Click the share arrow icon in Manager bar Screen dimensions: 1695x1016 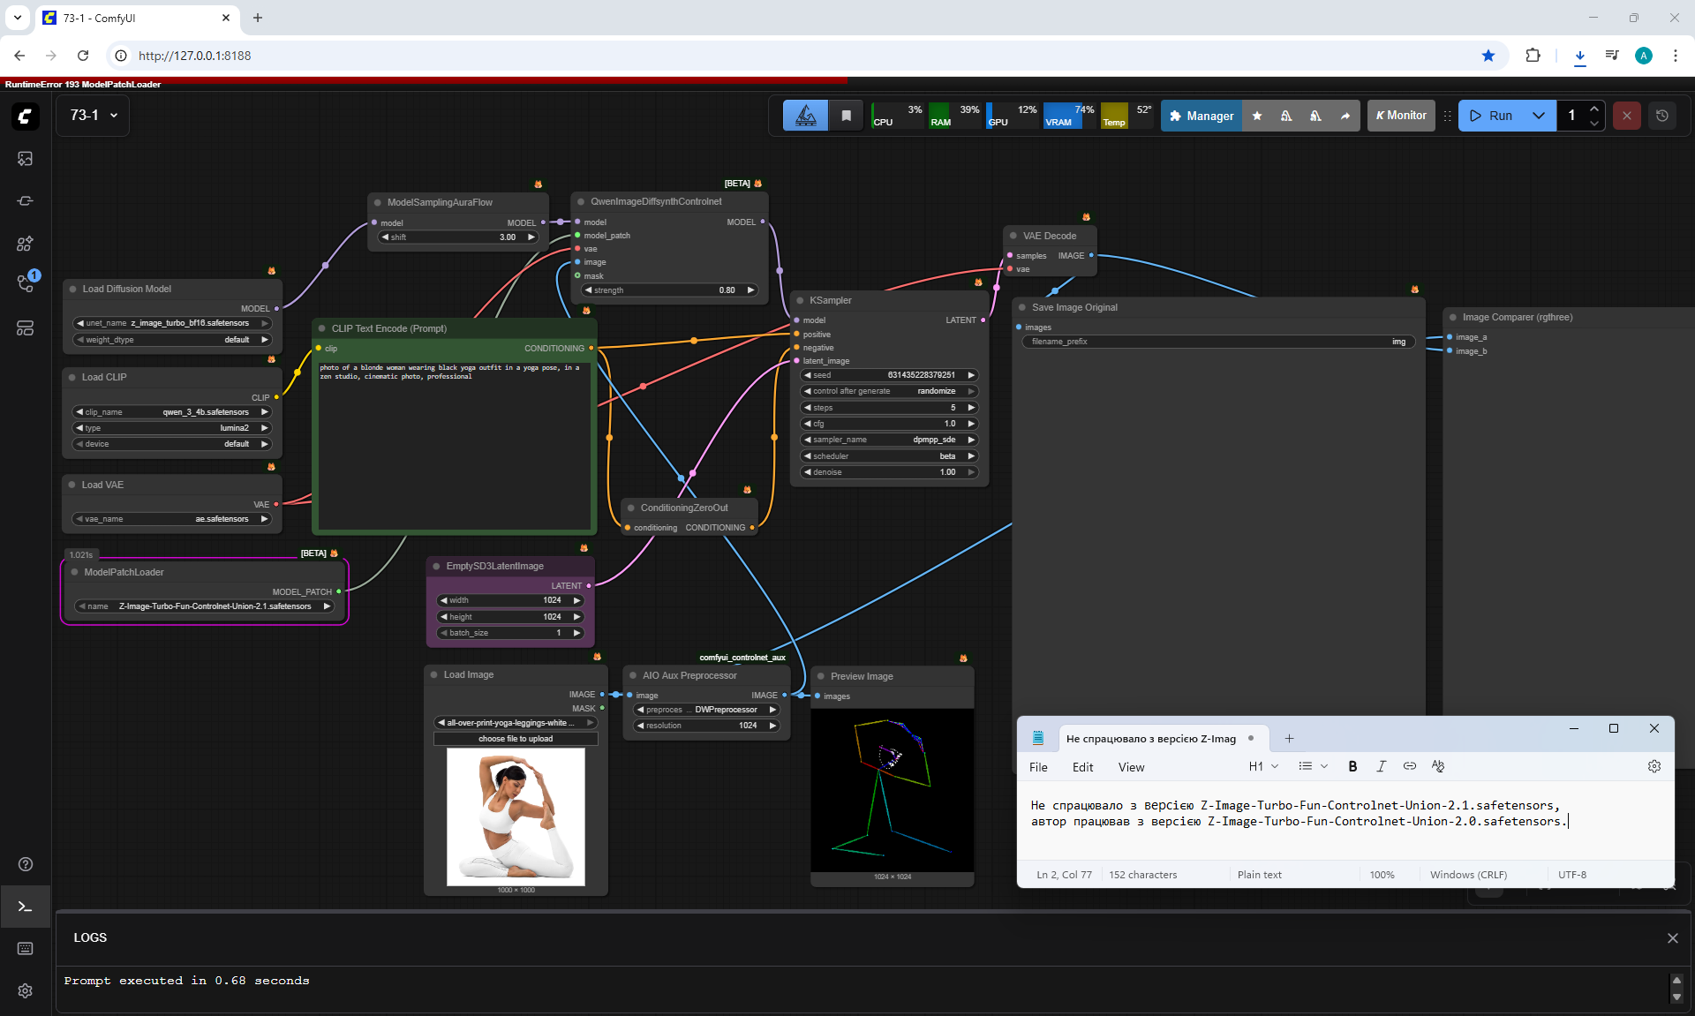(1345, 116)
